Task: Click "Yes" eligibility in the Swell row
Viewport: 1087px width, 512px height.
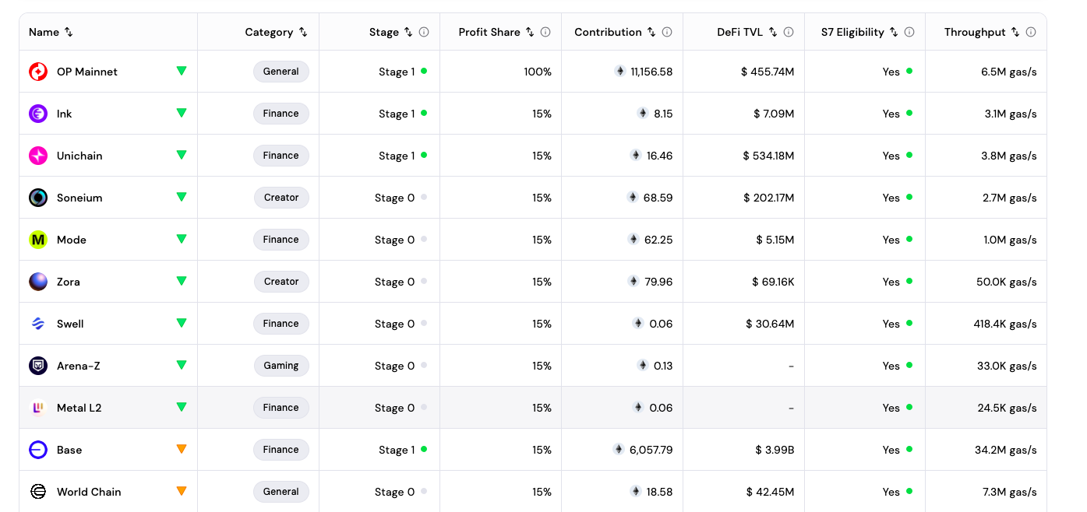Action: pyautogui.click(x=891, y=324)
